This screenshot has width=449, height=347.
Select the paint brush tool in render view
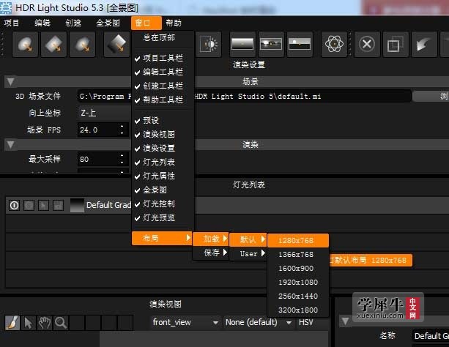(12, 323)
